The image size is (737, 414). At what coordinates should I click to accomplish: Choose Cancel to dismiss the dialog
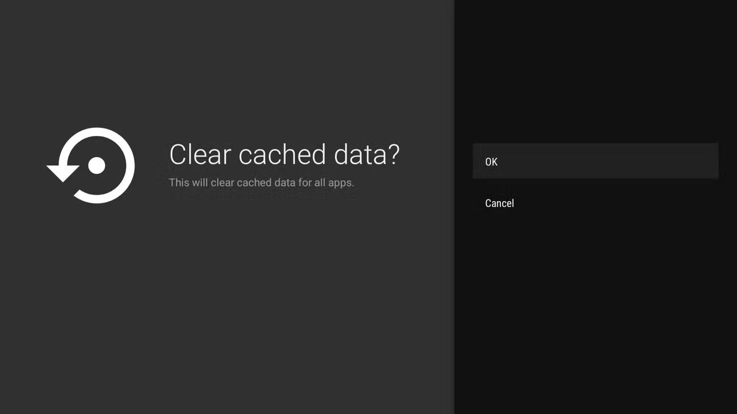click(499, 203)
